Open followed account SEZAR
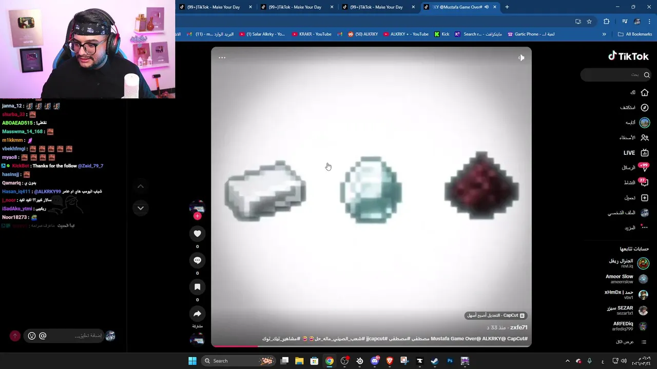Screen dimensions: 657x369 [627, 311]
